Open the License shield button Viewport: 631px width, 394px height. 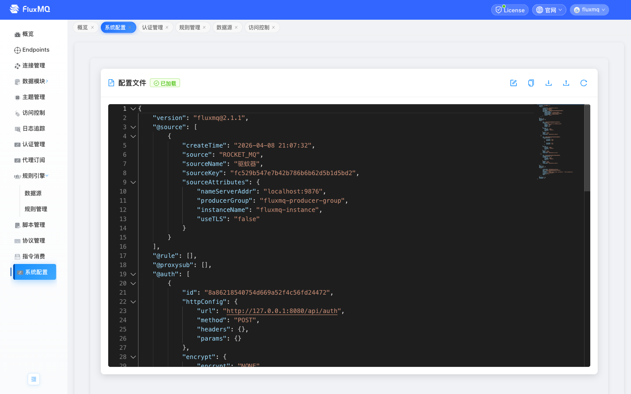pyautogui.click(x=510, y=10)
